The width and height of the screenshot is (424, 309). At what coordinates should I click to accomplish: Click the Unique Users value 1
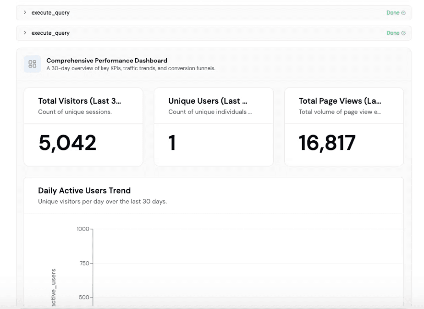[x=172, y=143]
